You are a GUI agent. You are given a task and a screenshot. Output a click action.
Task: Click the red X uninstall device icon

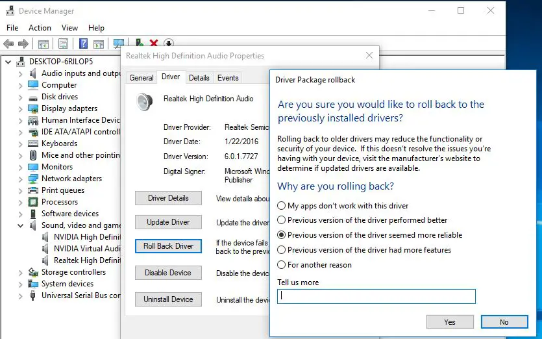[154, 44]
